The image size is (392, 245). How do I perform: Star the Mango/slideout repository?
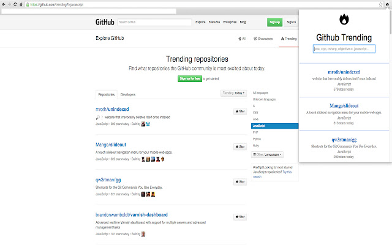click(x=240, y=146)
